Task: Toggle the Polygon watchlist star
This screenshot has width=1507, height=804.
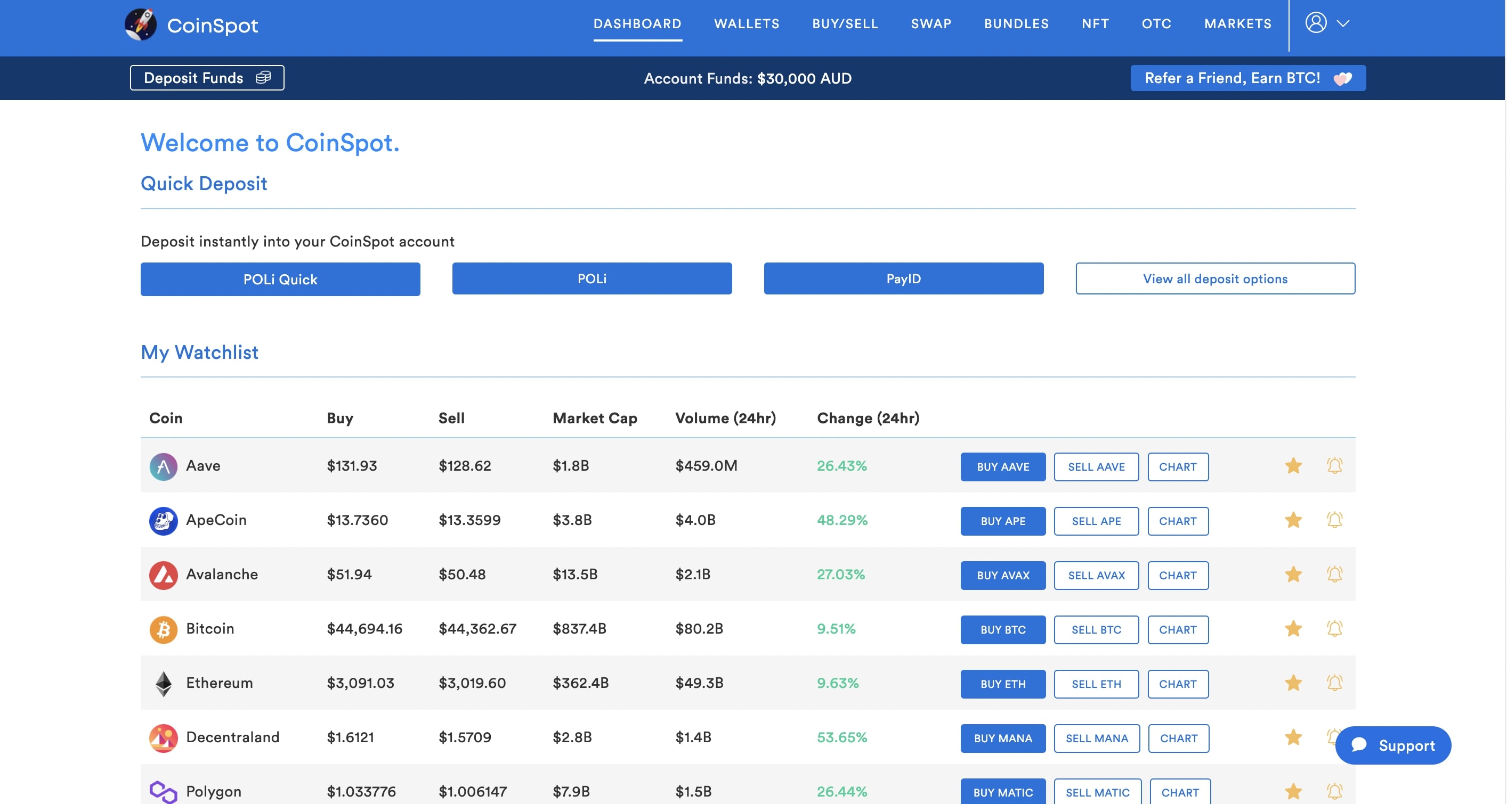Action: pyautogui.click(x=1293, y=791)
